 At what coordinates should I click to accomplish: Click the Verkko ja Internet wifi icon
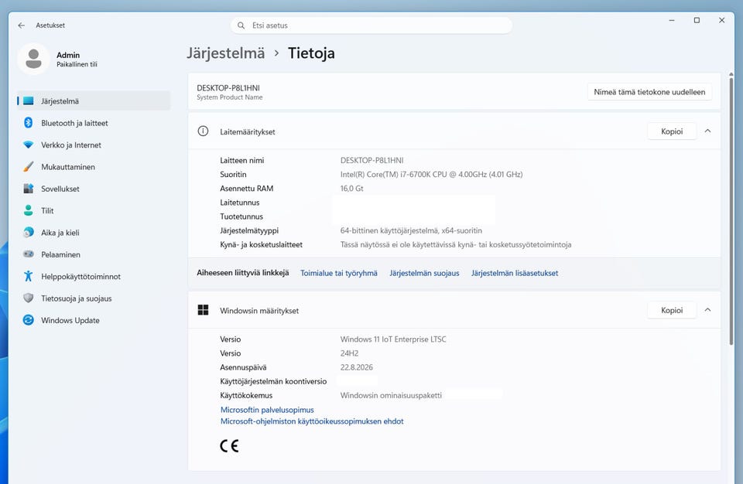[29, 145]
